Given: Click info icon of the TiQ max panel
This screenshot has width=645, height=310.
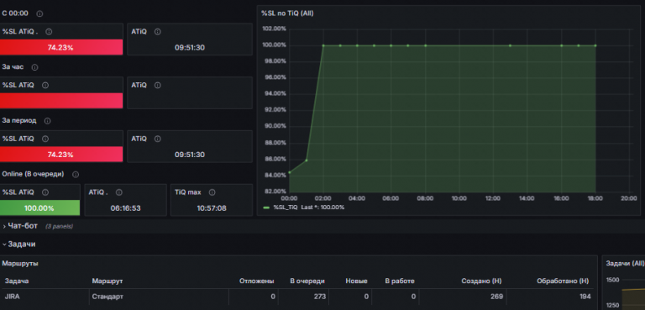Looking at the screenshot, I should click(x=212, y=192).
